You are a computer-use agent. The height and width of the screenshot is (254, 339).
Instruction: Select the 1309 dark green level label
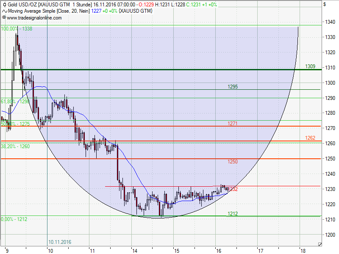(310, 67)
